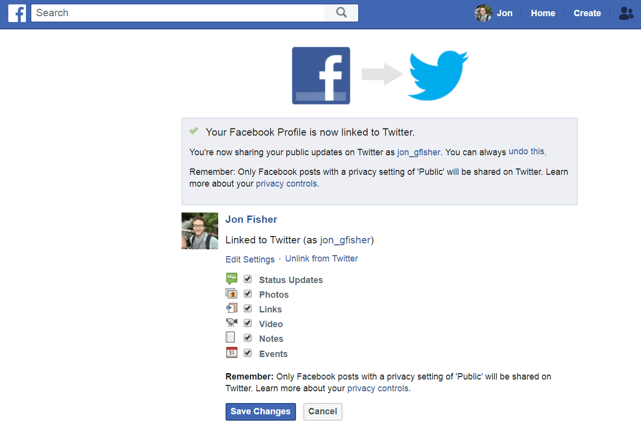Click Save Changes button
This screenshot has height=428, width=641.
[261, 411]
